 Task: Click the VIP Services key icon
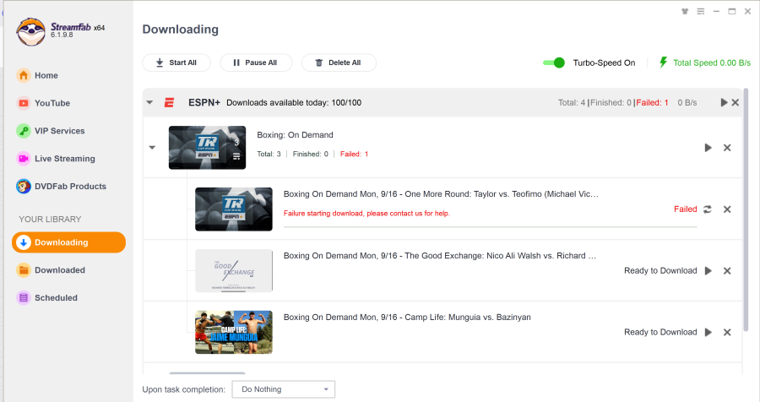[24, 130]
